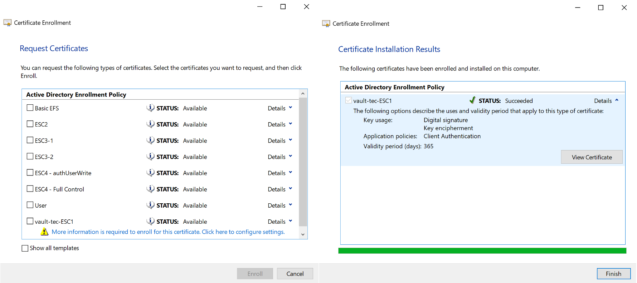
Task: Check the Basic EFS template checkbox
Action: tap(30, 108)
